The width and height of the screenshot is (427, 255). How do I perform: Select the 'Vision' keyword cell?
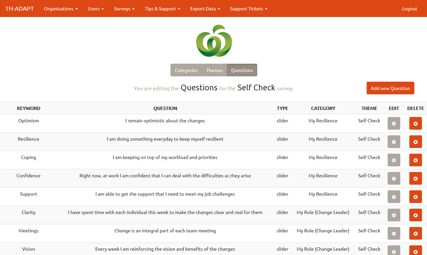29,249
